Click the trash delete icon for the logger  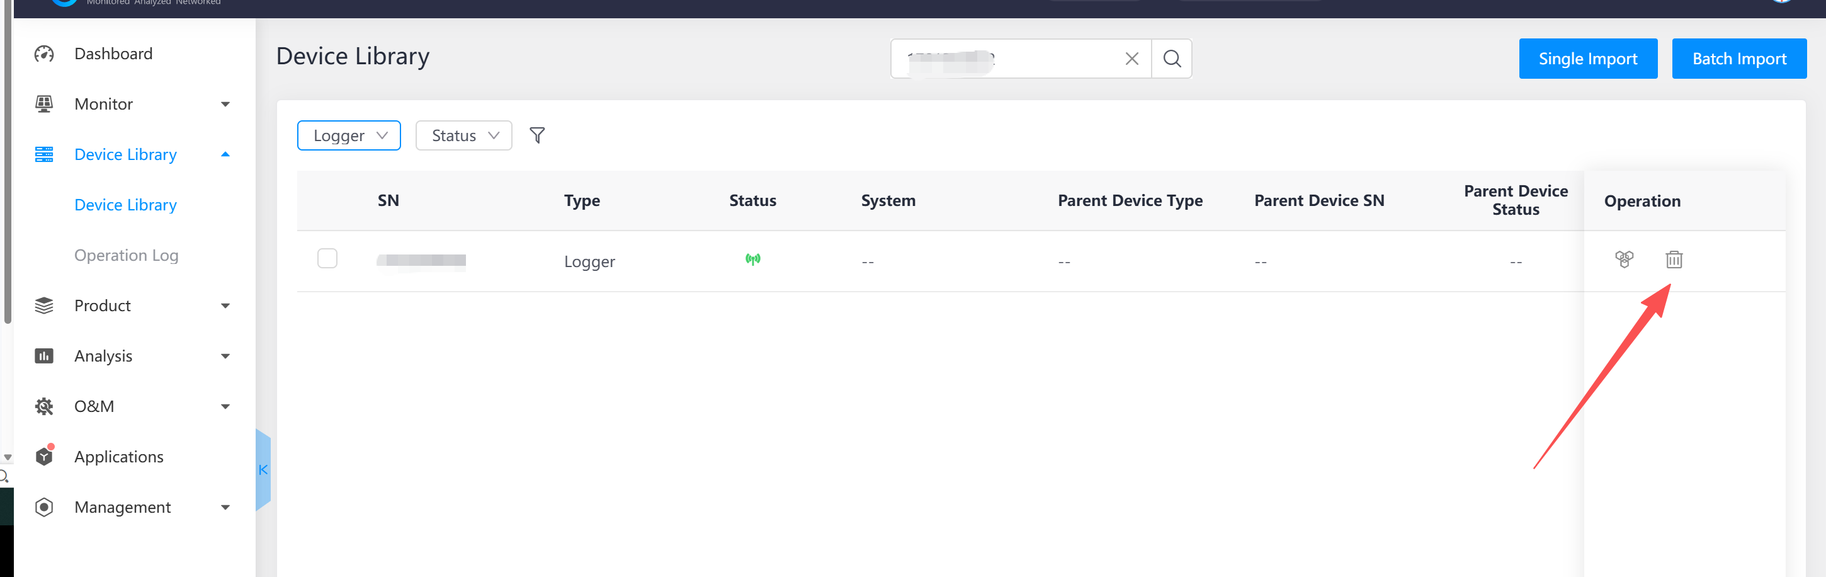point(1674,260)
